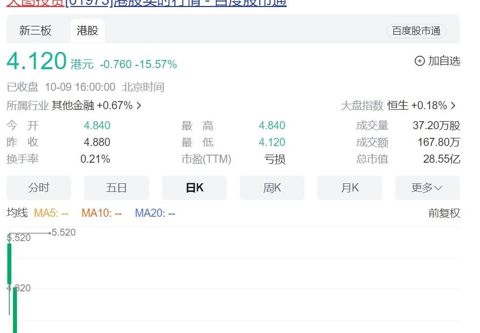The image size is (480, 333).
Task: Click the plus circle add-to-watchlist icon
Action: 420,61
